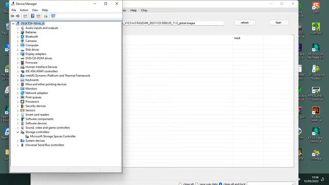The height and width of the screenshot is (185, 329).
Task: Expand Audio inputs and outputs
Action: [17, 28]
